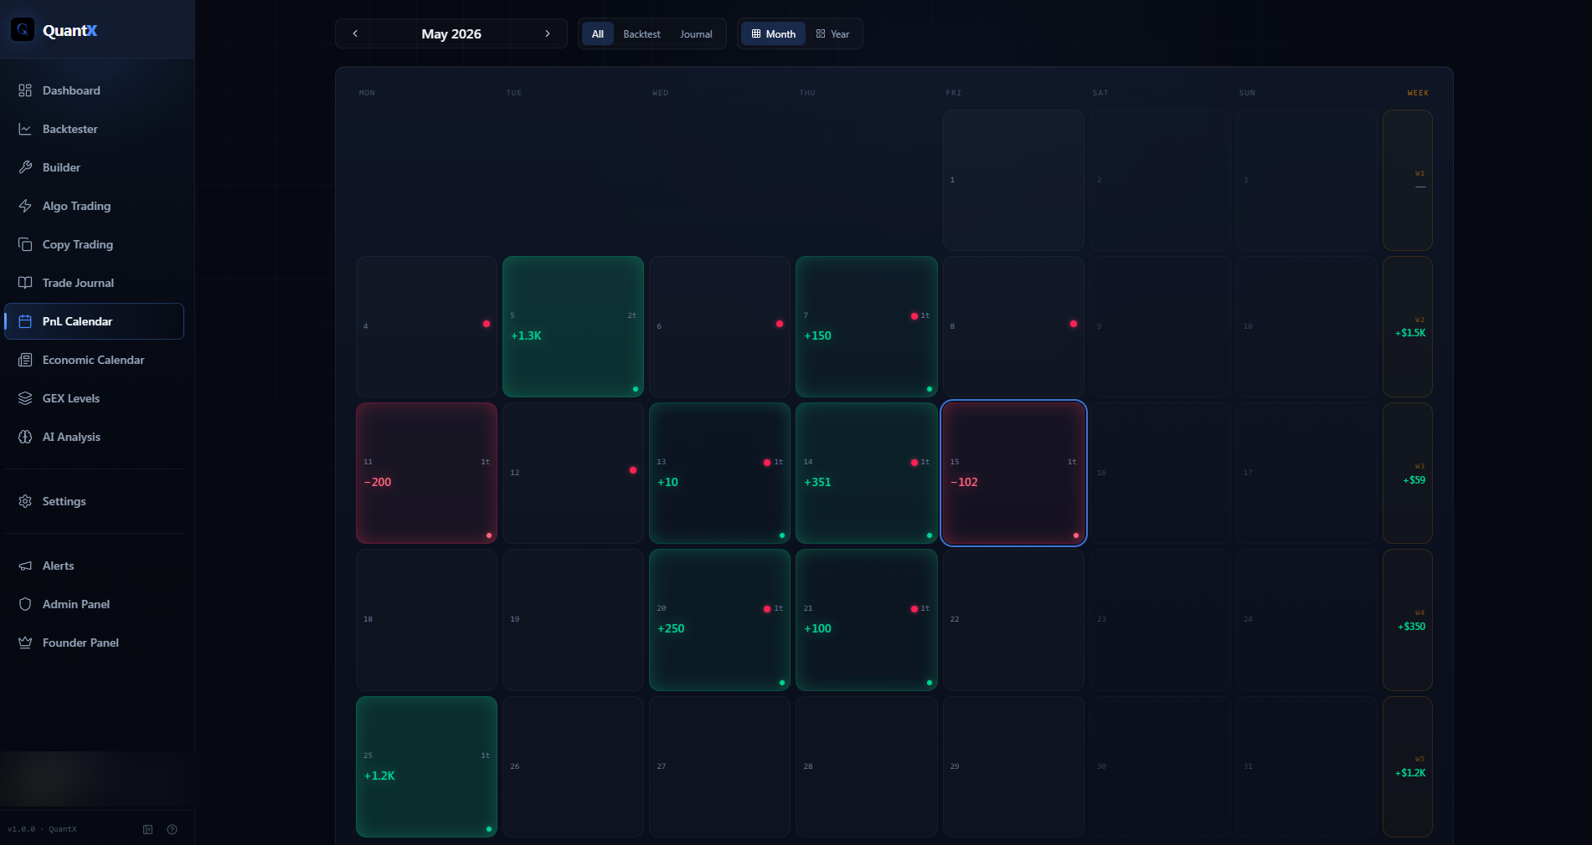Open May 21 cell showing +100

867,620
